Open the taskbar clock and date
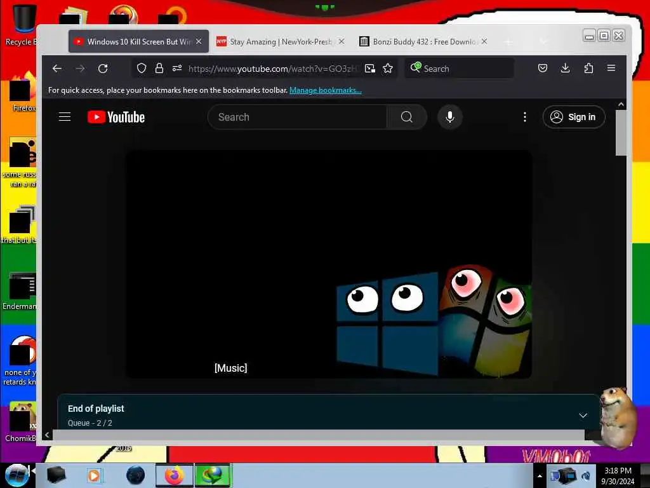Image resolution: width=650 pixels, height=488 pixels. [x=618, y=476]
